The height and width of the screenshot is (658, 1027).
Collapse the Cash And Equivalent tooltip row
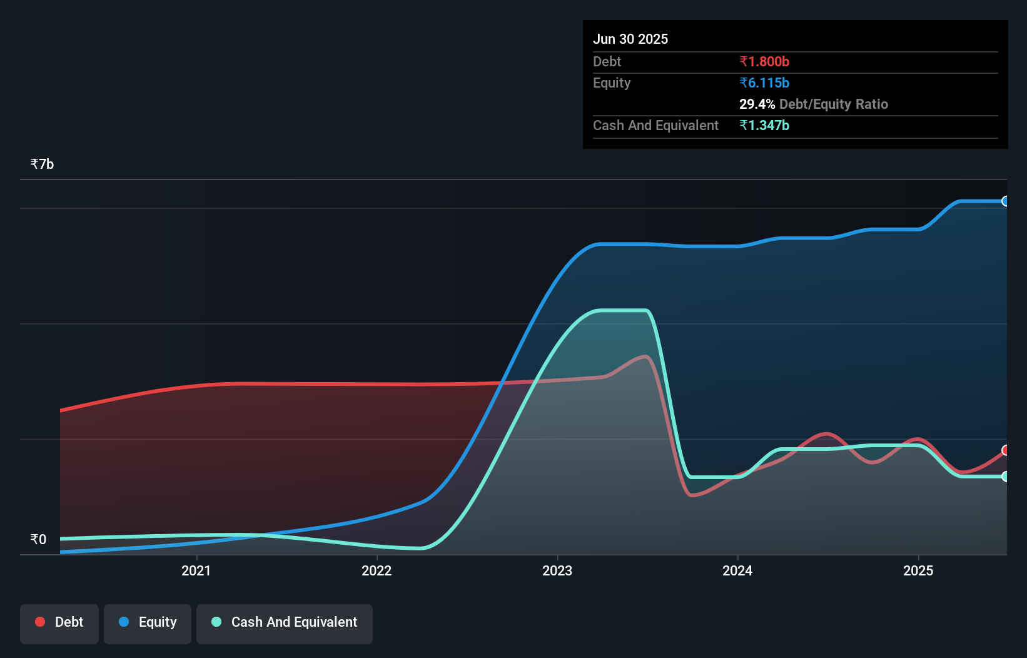click(x=655, y=125)
